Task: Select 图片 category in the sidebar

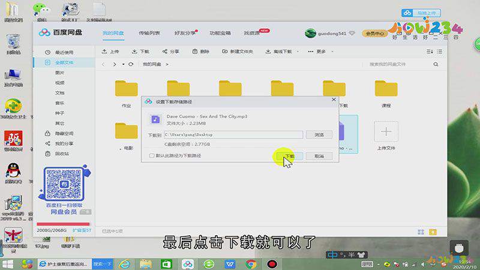Action: point(59,73)
